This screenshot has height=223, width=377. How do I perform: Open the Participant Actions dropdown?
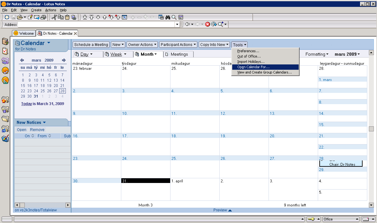point(178,45)
